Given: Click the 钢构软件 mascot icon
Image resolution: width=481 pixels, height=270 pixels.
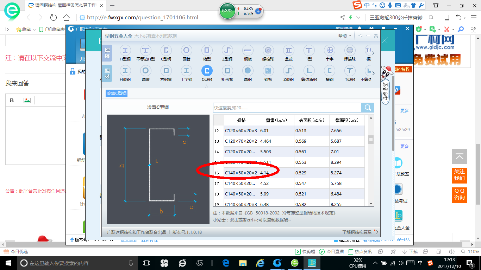Looking at the screenshot, I should 386,84.
